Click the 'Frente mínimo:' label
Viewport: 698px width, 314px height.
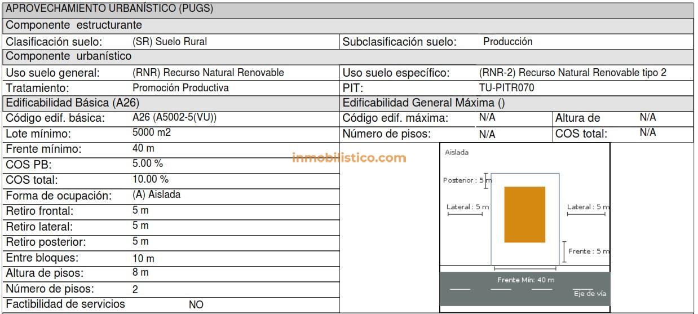(x=43, y=149)
